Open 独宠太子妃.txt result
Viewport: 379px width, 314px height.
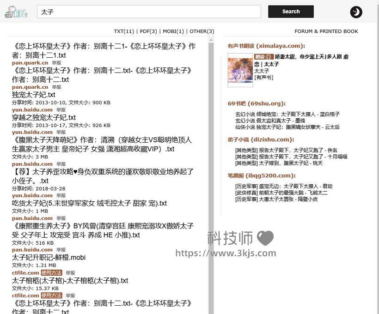click(x=34, y=95)
